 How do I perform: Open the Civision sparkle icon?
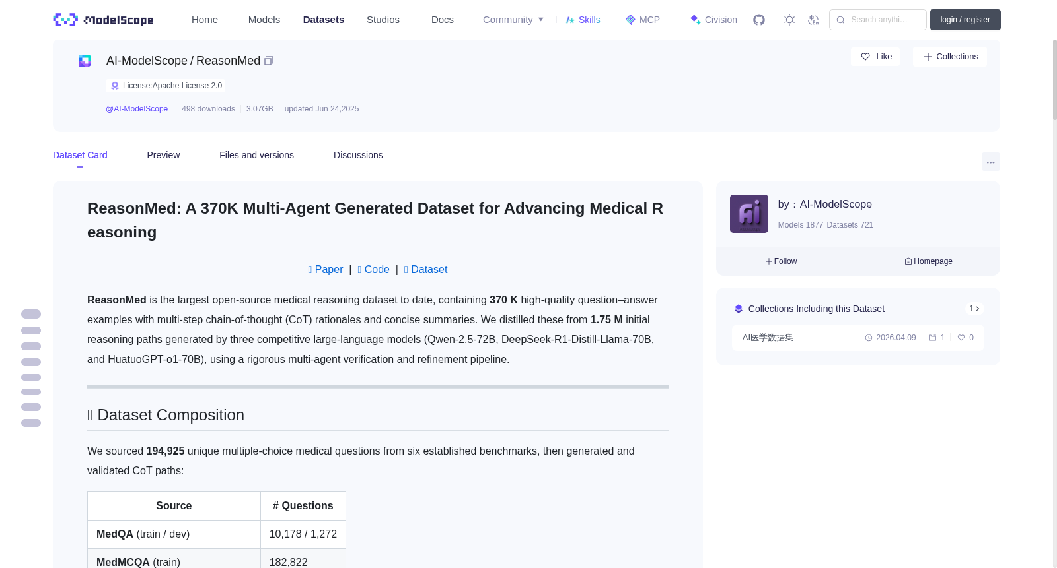[x=695, y=20]
